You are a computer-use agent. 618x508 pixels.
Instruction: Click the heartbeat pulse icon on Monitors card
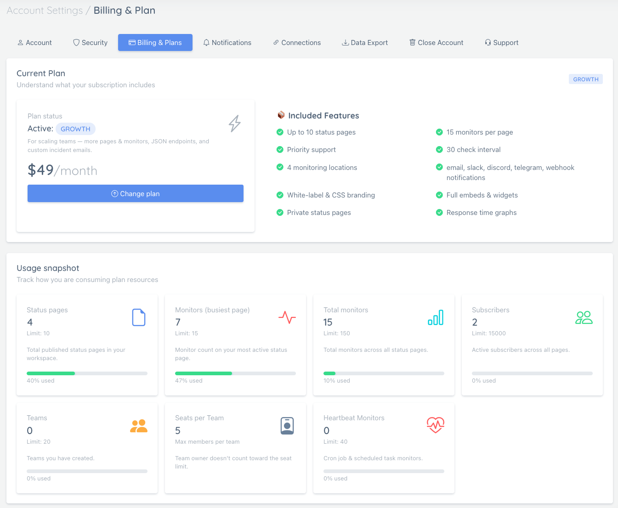coord(287,317)
